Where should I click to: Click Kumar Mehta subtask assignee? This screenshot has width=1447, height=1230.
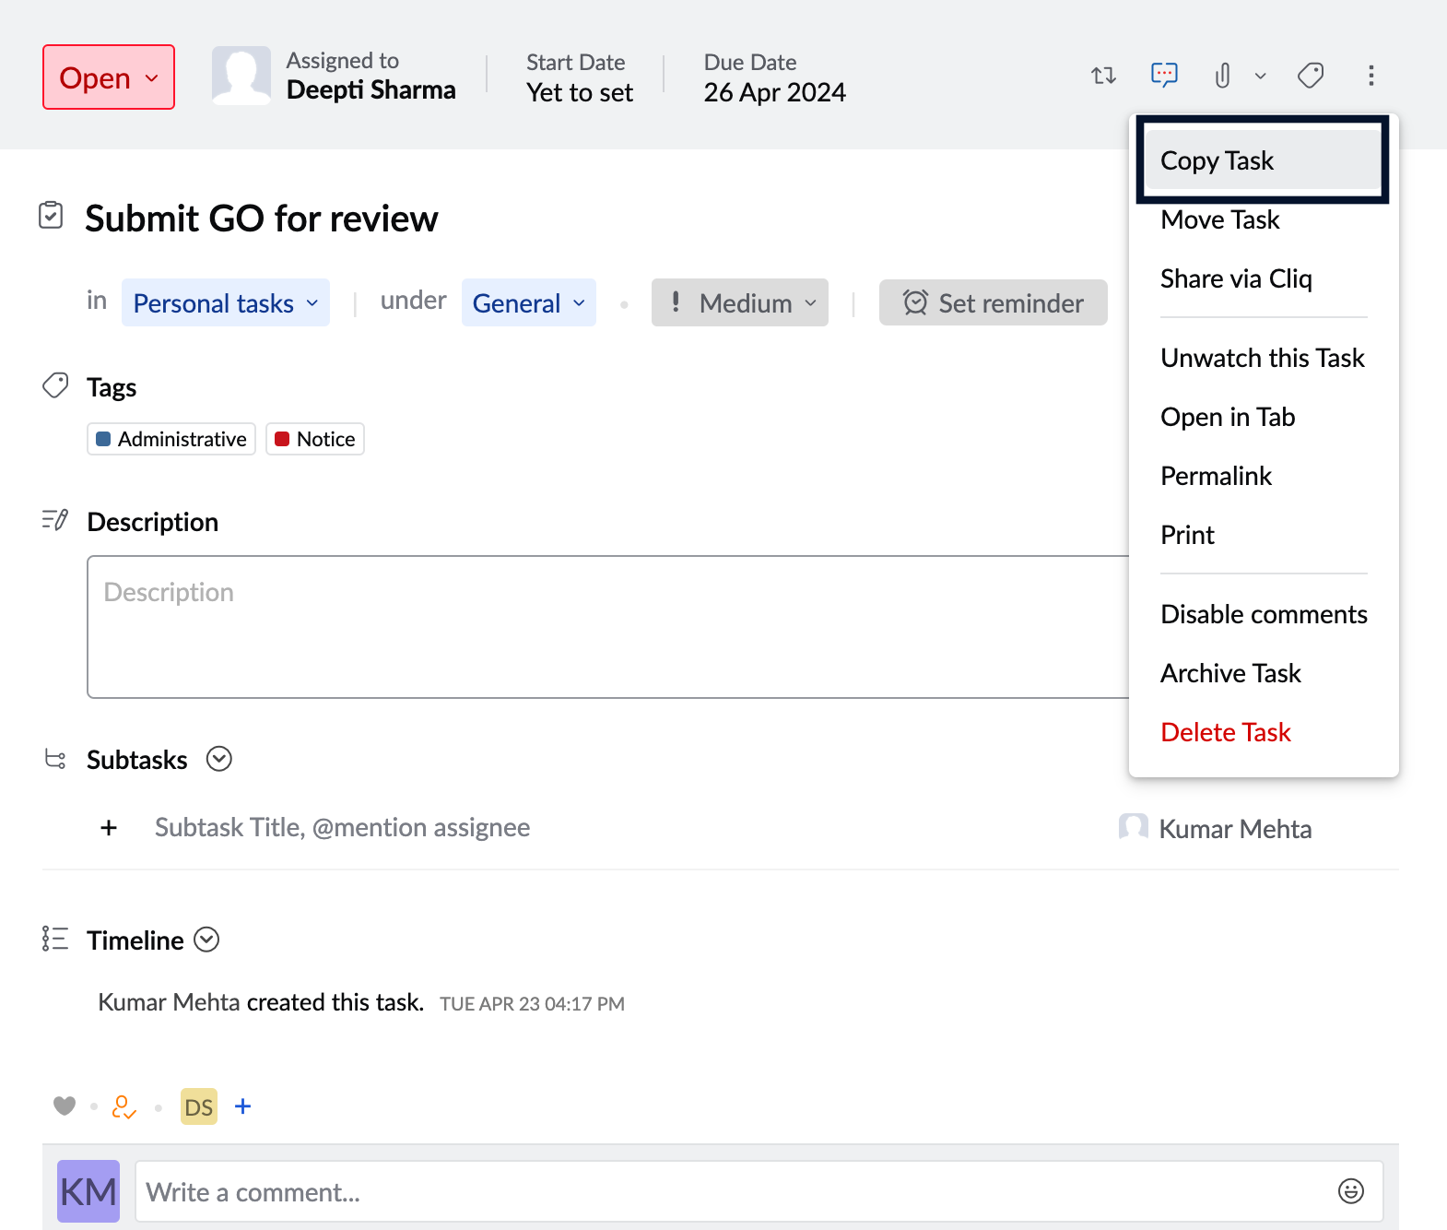click(1216, 828)
